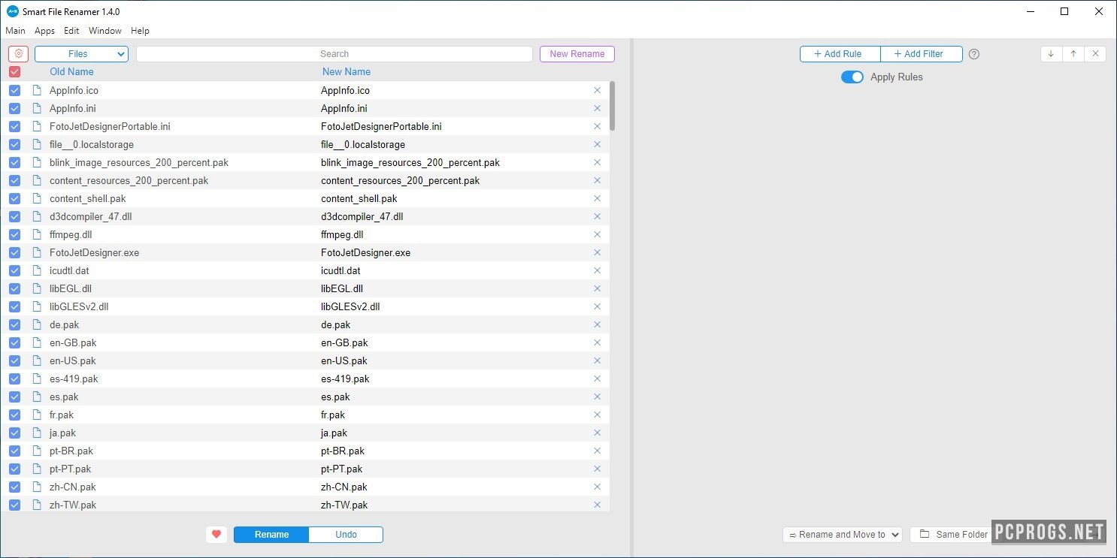Remove FotoJetDesigner.exe row using its X
Screen dimensions: 1117x558
click(598, 252)
